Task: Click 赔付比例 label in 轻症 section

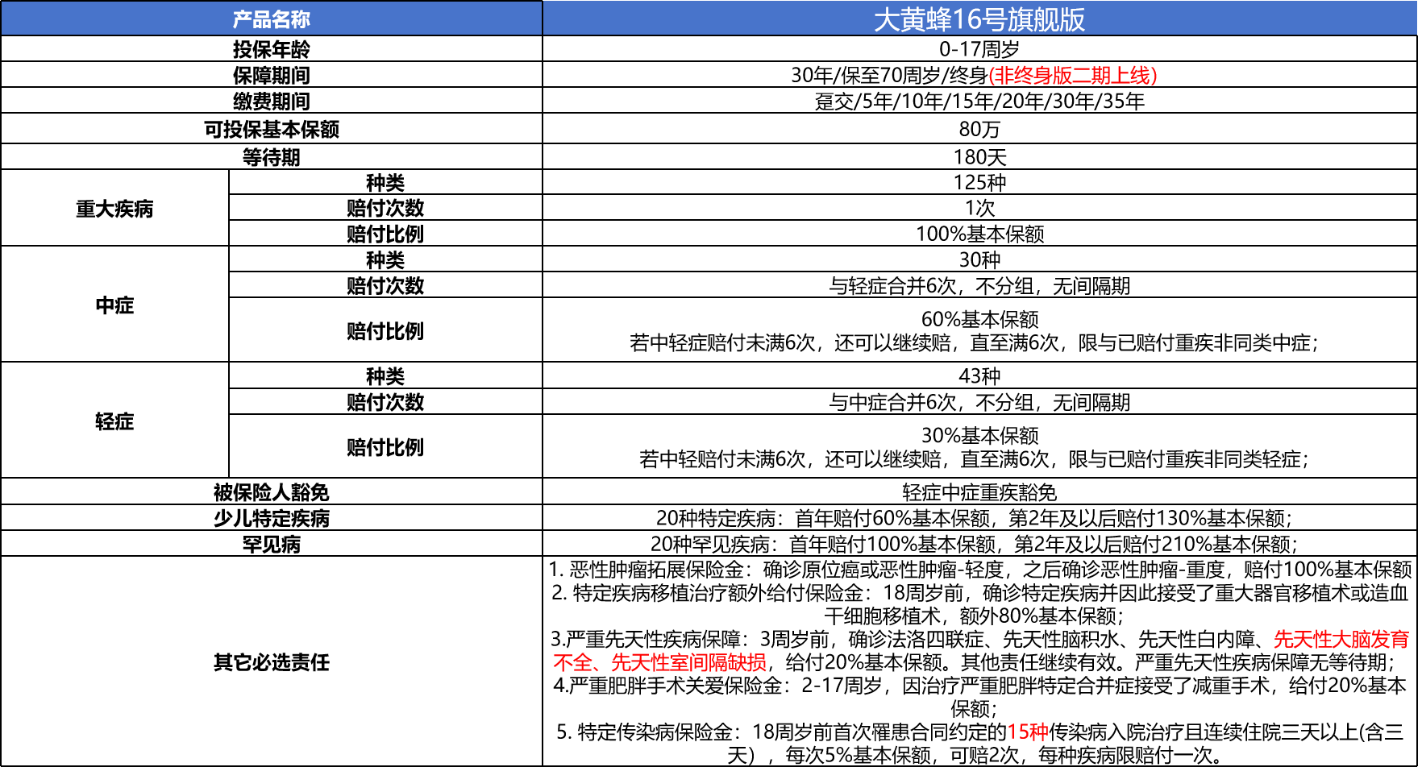Action: coord(385,447)
